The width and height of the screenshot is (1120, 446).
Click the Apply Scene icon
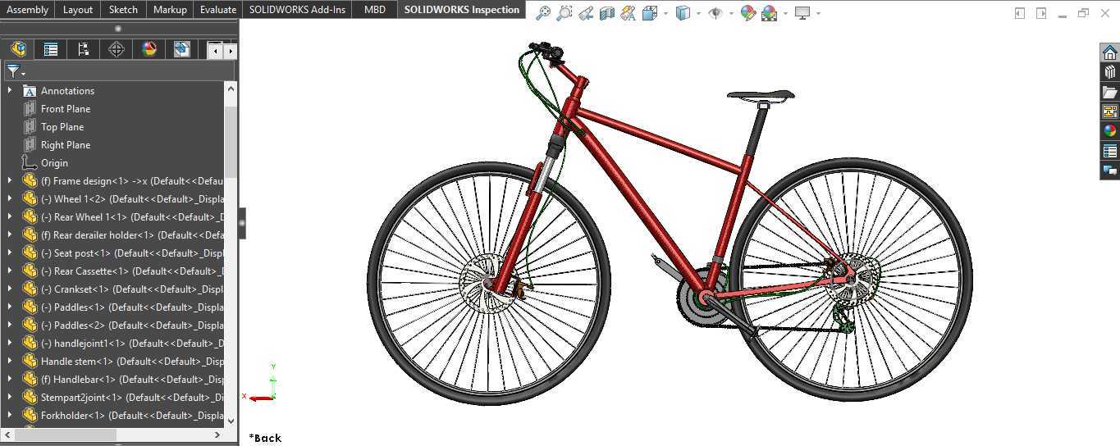(x=770, y=13)
